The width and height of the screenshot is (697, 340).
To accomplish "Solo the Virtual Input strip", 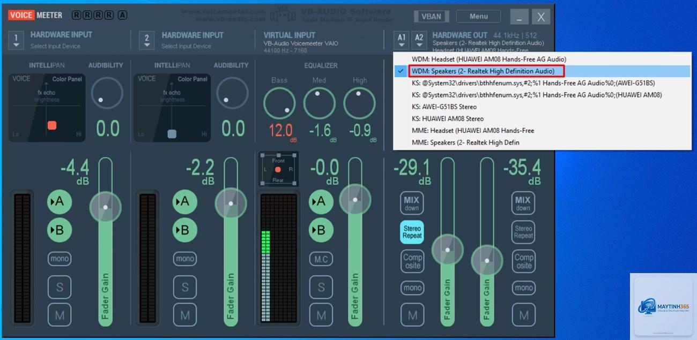I will tap(321, 287).
